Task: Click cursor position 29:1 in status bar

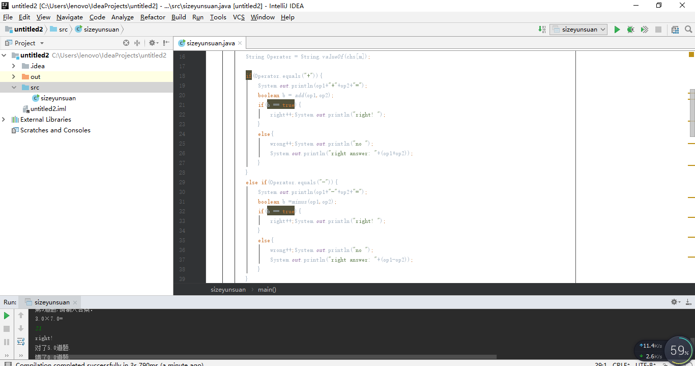Action: point(600,364)
